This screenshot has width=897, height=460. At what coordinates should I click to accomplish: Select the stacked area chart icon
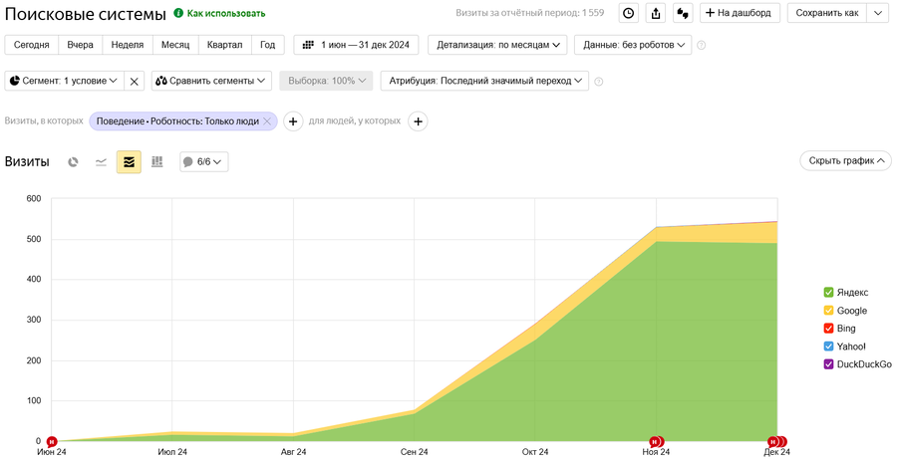point(129,162)
